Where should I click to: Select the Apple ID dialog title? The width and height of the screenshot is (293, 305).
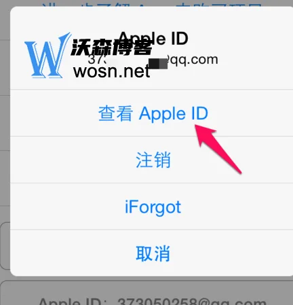[x=153, y=38]
